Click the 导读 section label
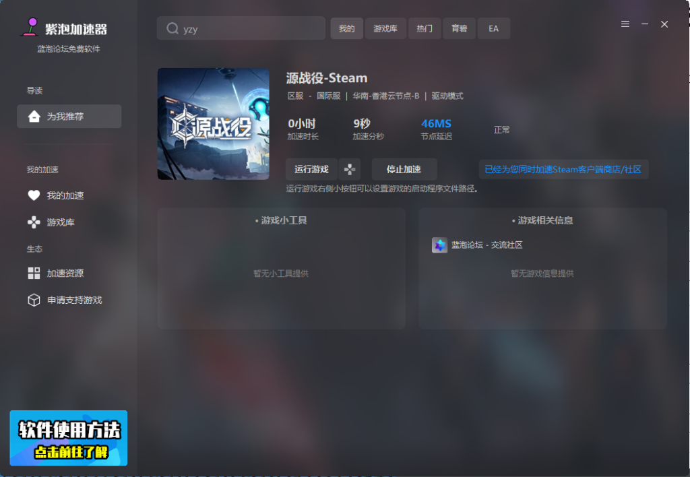The height and width of the screenshot is (477, 690). tap(35, 91)
